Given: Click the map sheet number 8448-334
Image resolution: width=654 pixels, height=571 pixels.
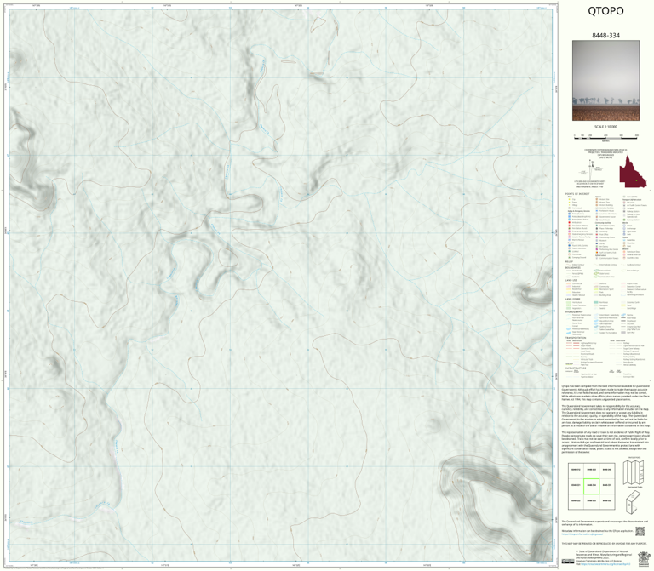Looking at the screenshot, I should (605, 36).
